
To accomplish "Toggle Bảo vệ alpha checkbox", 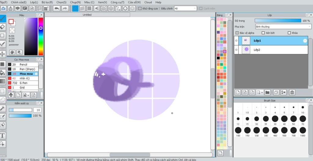I will [x=237, y=33].
